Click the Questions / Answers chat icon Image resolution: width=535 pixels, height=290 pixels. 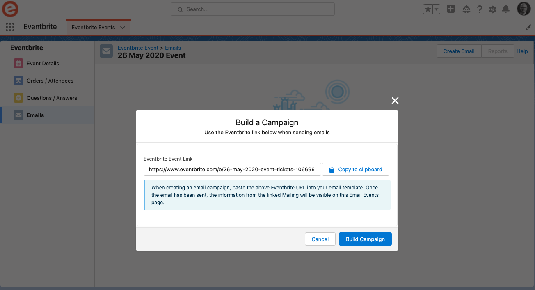[x=18, y=98]
